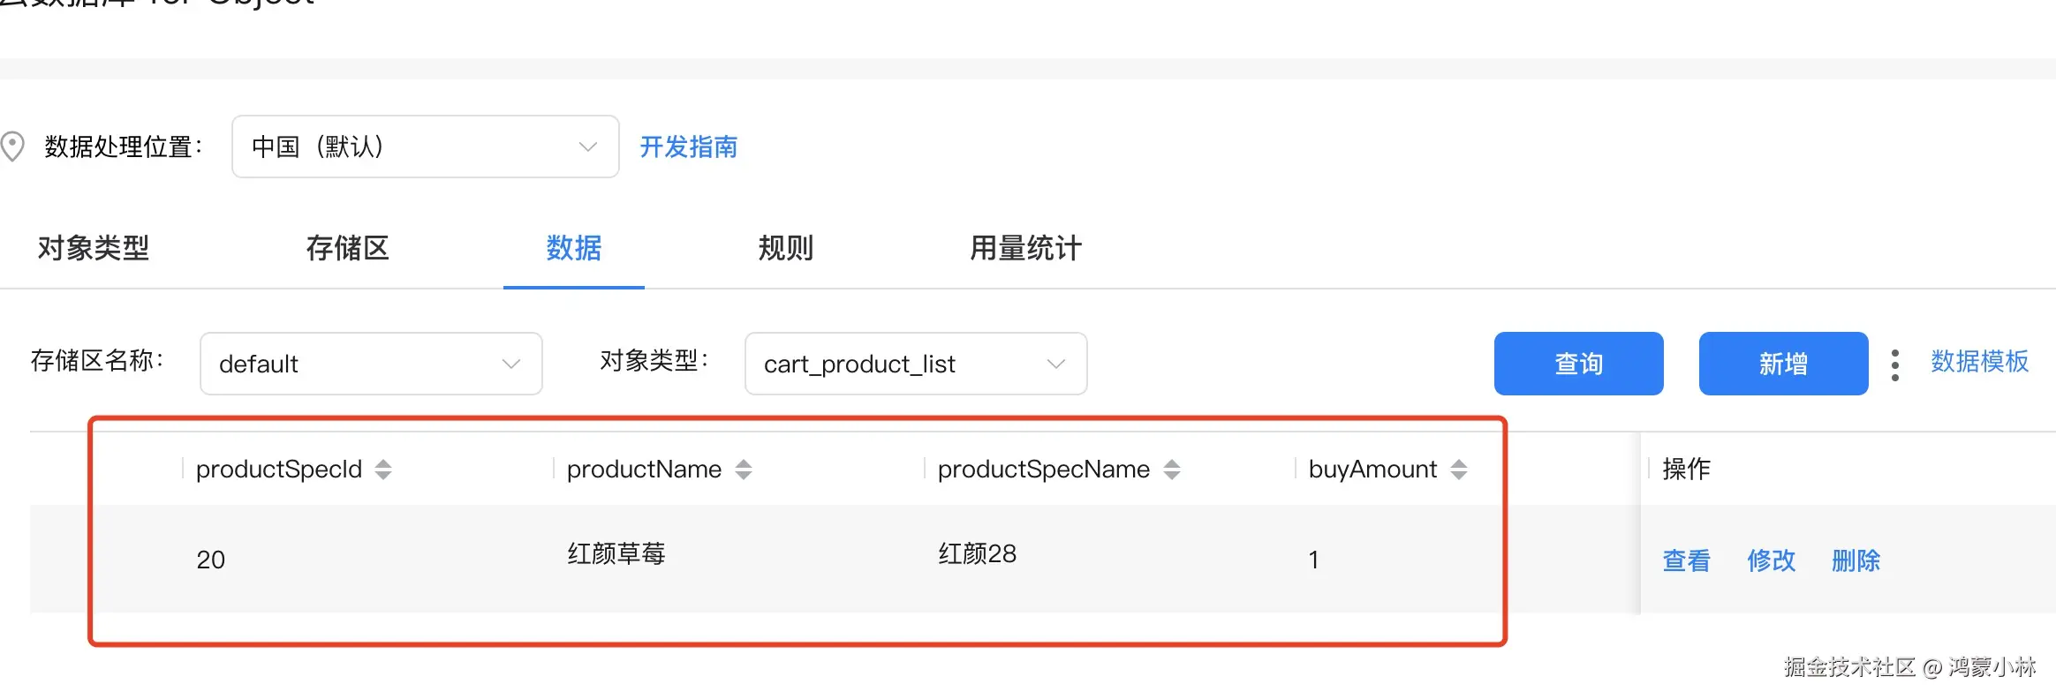Click 删除 for the 红颜草莓 row
The width and height of the screenshot is (2056, 699).
(x=1856, y=560)
